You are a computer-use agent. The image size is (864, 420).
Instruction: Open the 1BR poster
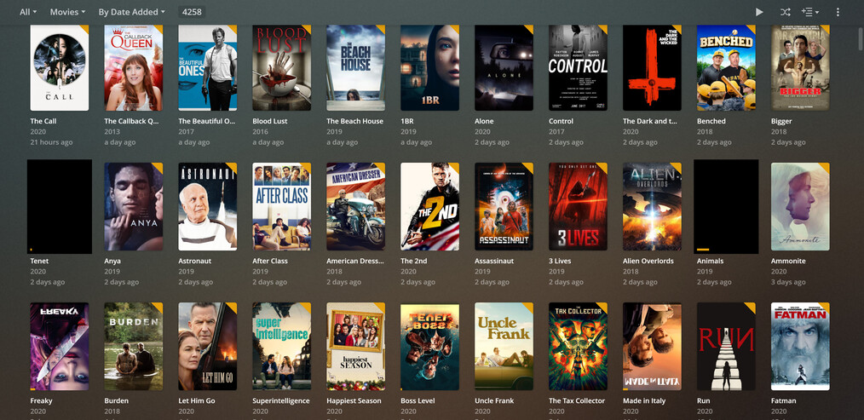pos(429,68)
